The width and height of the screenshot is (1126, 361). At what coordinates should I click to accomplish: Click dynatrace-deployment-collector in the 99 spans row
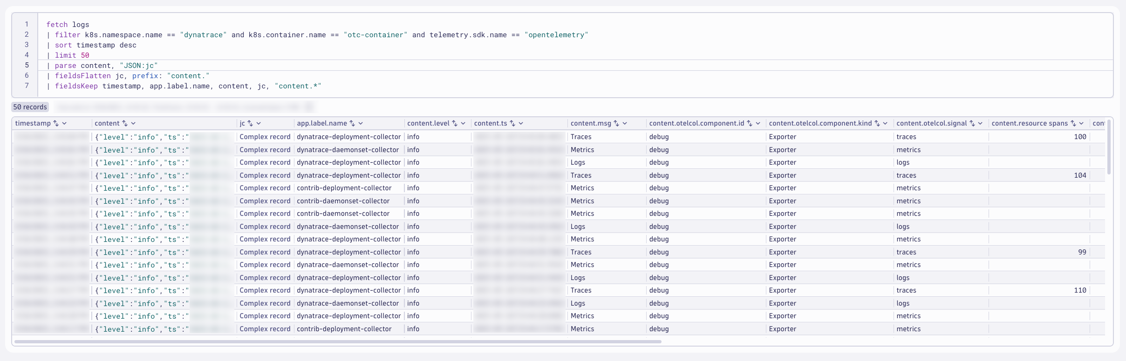click(x=349, y=252)
